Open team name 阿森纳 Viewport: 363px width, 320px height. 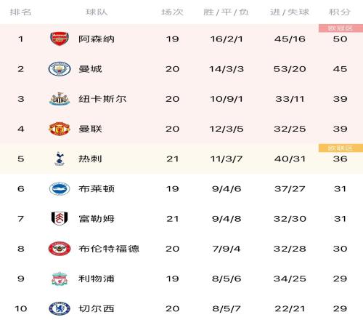97,39
